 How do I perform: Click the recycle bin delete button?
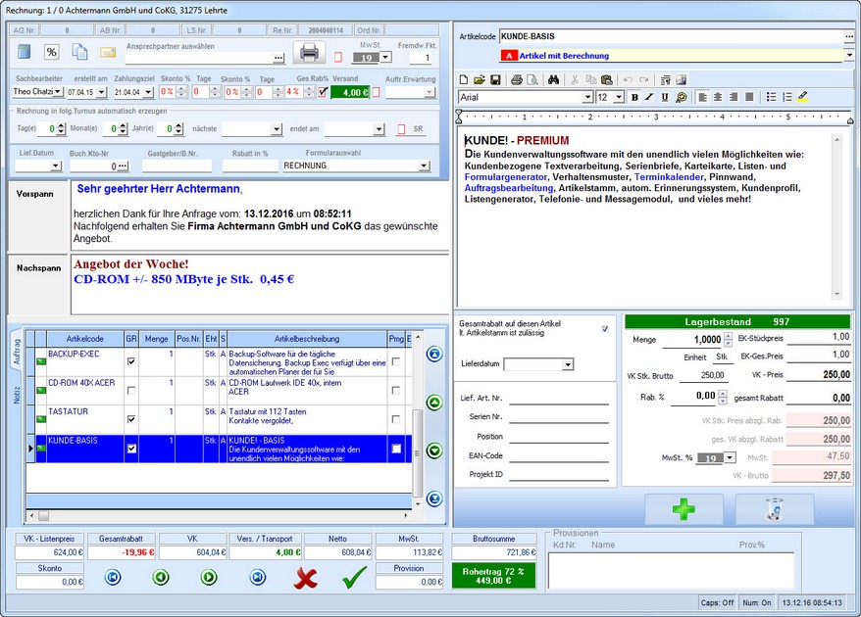point(775,509)
